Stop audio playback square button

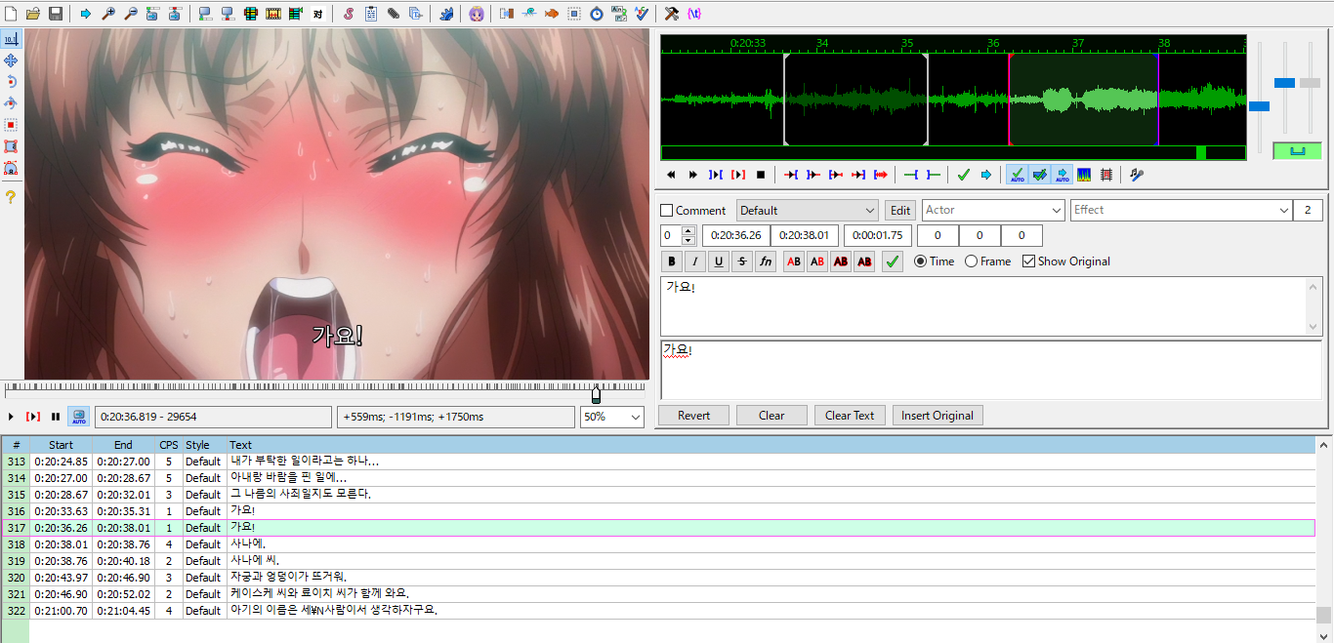pos(761,175)
